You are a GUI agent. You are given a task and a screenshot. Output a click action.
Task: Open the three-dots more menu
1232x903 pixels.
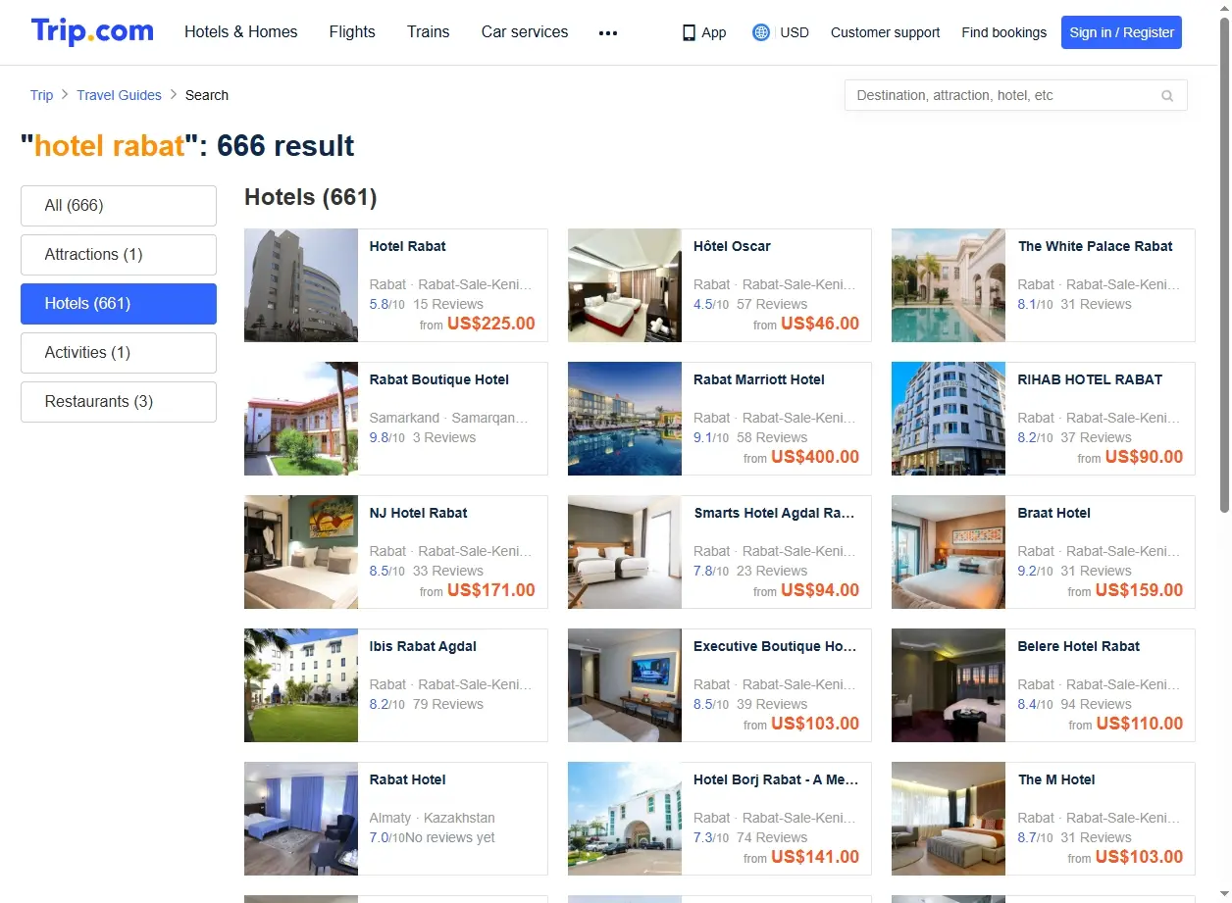tap(608, 32)
